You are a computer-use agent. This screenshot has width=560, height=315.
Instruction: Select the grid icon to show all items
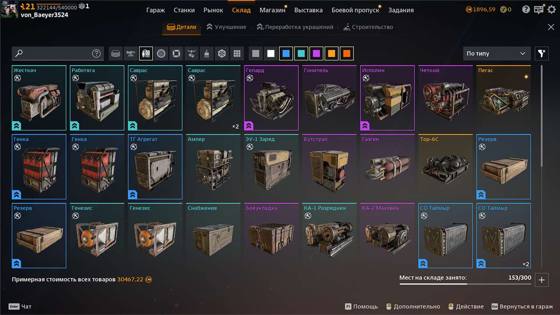point(238,53)
